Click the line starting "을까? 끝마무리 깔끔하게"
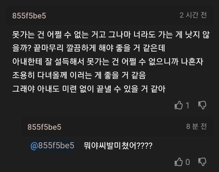This screenshot has height=172, width=219. [x=88, y=48]
